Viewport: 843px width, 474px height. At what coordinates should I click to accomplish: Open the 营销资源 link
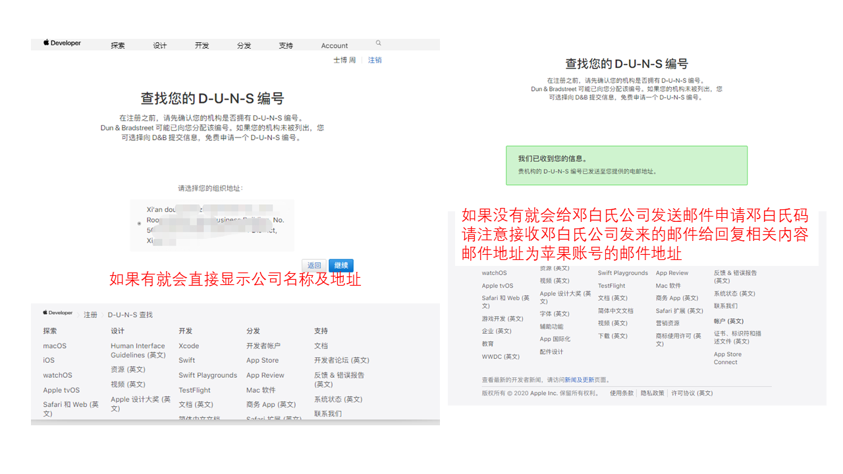[x=667, y=323]
